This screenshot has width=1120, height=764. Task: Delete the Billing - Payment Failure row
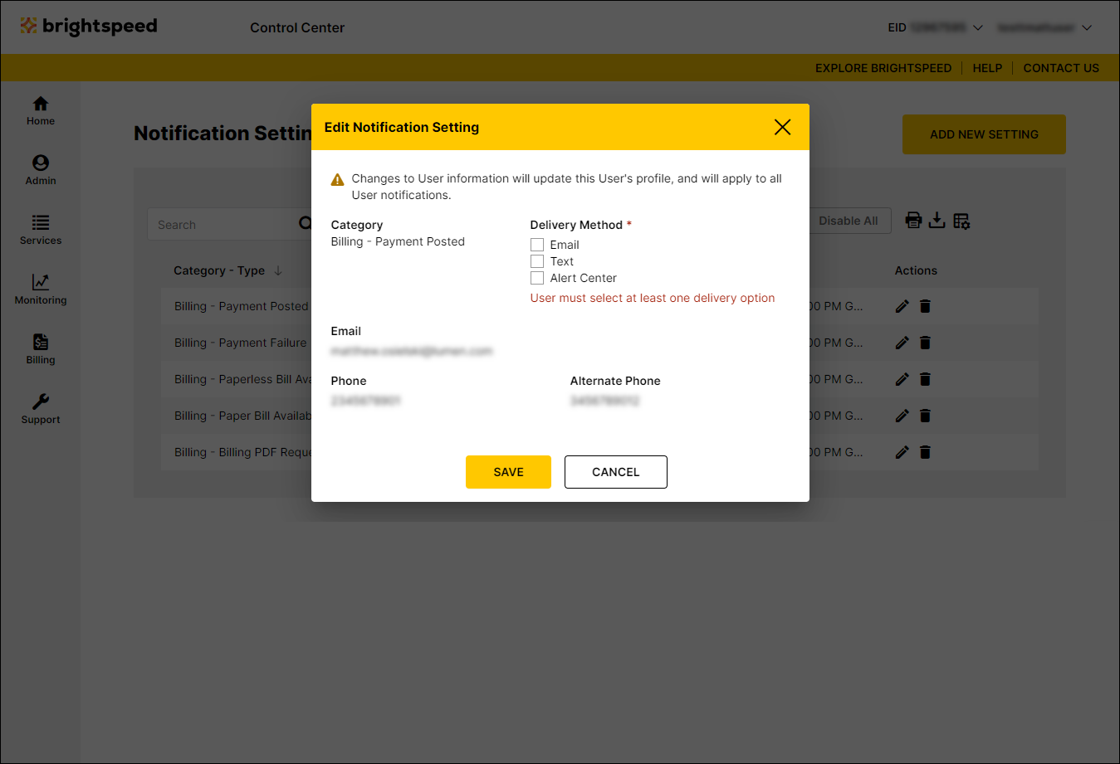tap(925, 343)
